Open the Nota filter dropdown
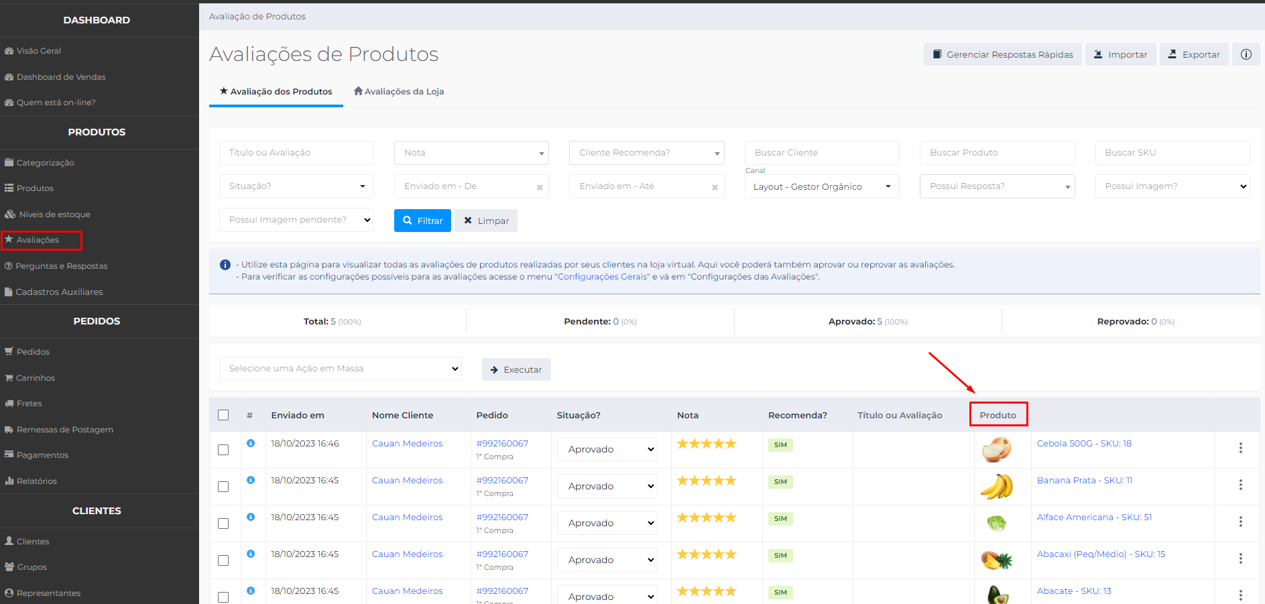 (471, 153)
